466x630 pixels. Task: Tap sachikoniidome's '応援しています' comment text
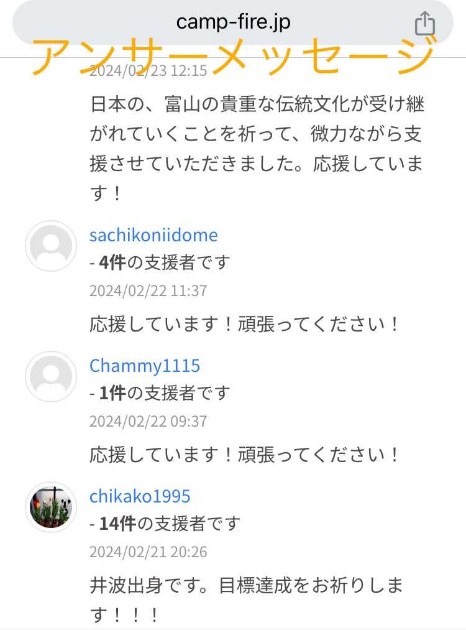pos(245,324)
